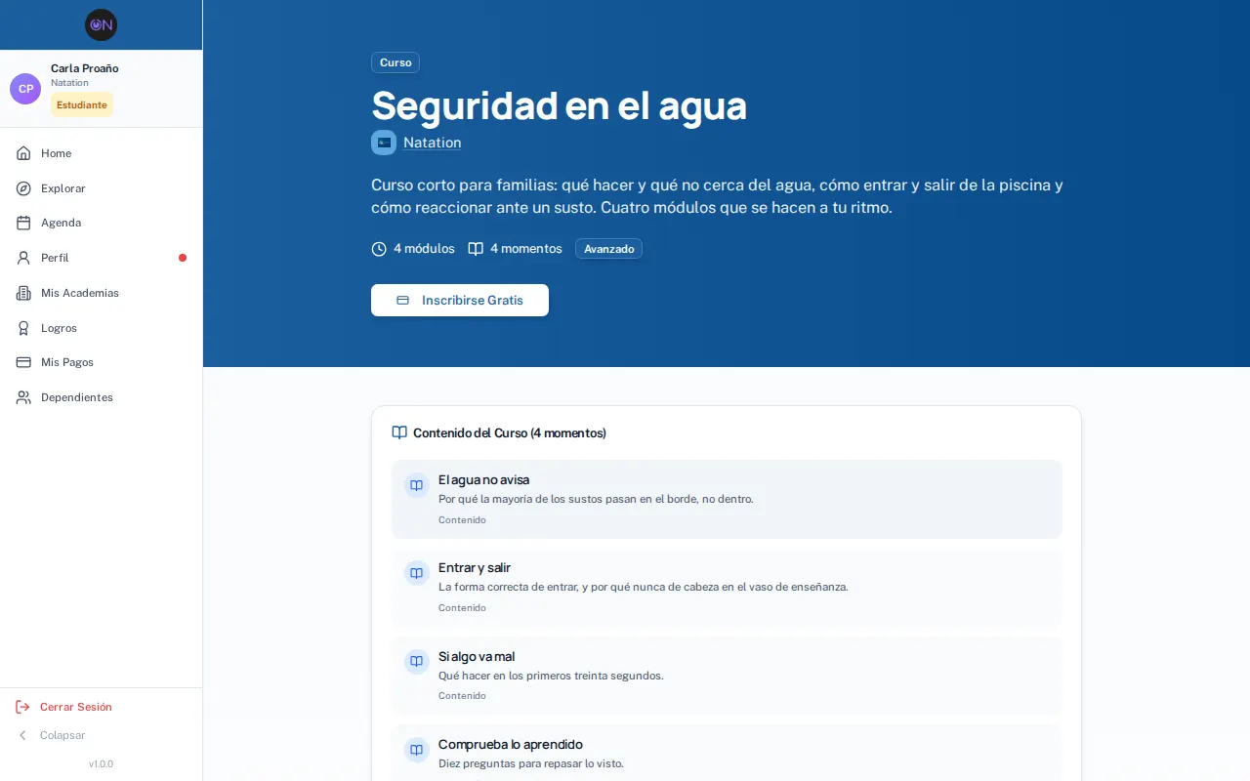The image size is (1250, 781).
Task: Click book icon beside 'El agua no avisa'
Action: 417,485
